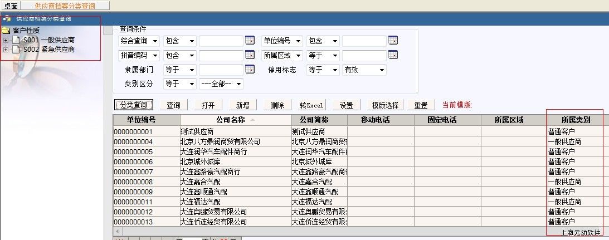Expand the S002 紧急供应商 tree node
Image resolution: width=609 pixels, height=240 pixels.
(x=6, y=50)
